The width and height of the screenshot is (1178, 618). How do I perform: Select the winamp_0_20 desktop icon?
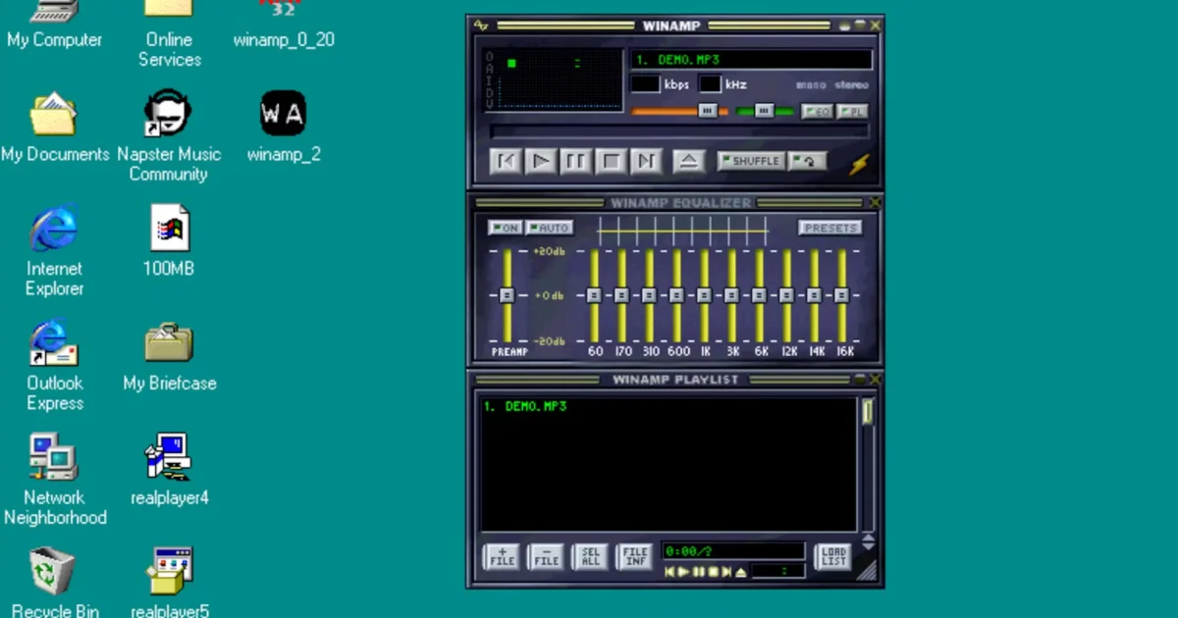point(284,24)
